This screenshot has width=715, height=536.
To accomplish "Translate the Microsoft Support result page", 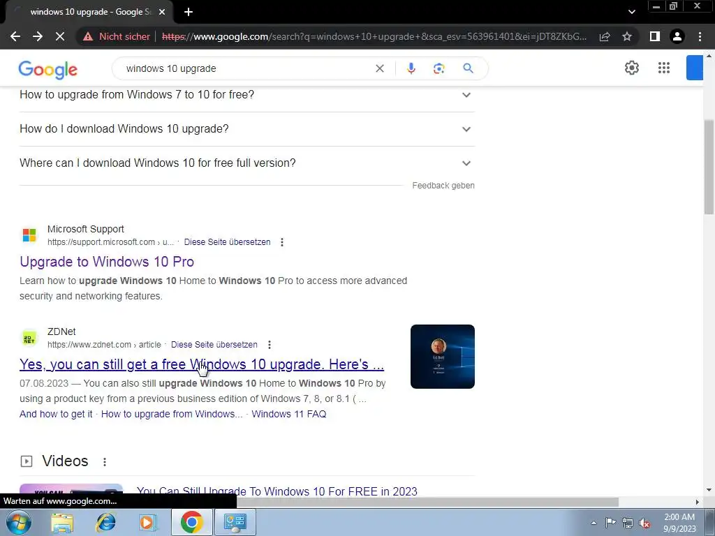I will pyautogui.click(x=227, y=242).
